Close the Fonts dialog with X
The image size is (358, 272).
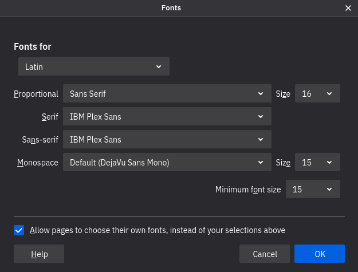[x=348, y=8]
